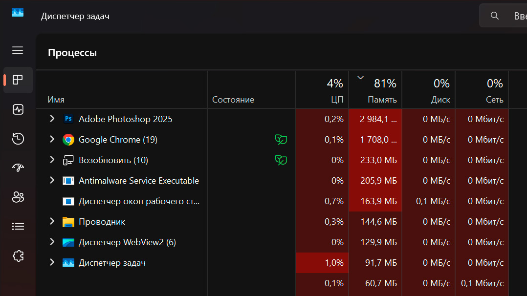Viewport: 527px width, 296px height.
Task: Open the Performance page icon in sidebar
Action: pos(18,109)
